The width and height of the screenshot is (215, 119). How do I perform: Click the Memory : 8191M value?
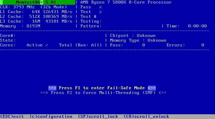click(20, 26)
